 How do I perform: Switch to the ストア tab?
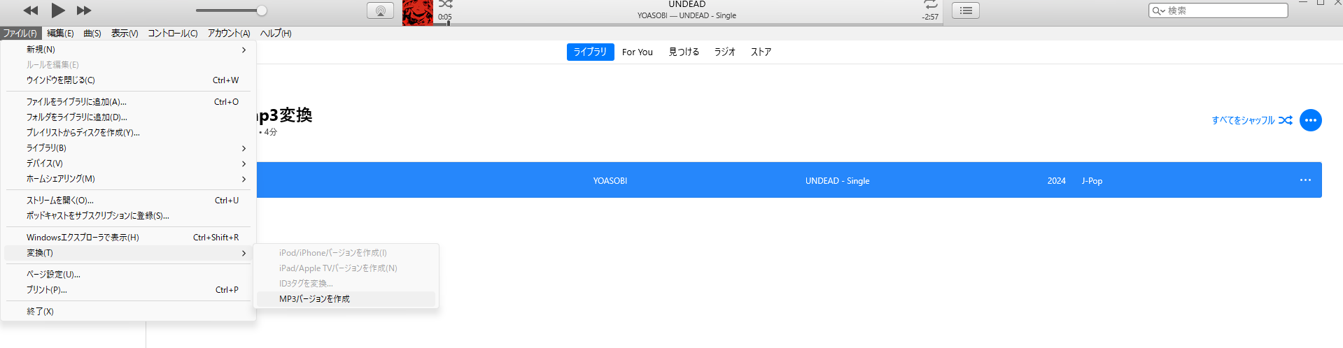pos(761,52)
